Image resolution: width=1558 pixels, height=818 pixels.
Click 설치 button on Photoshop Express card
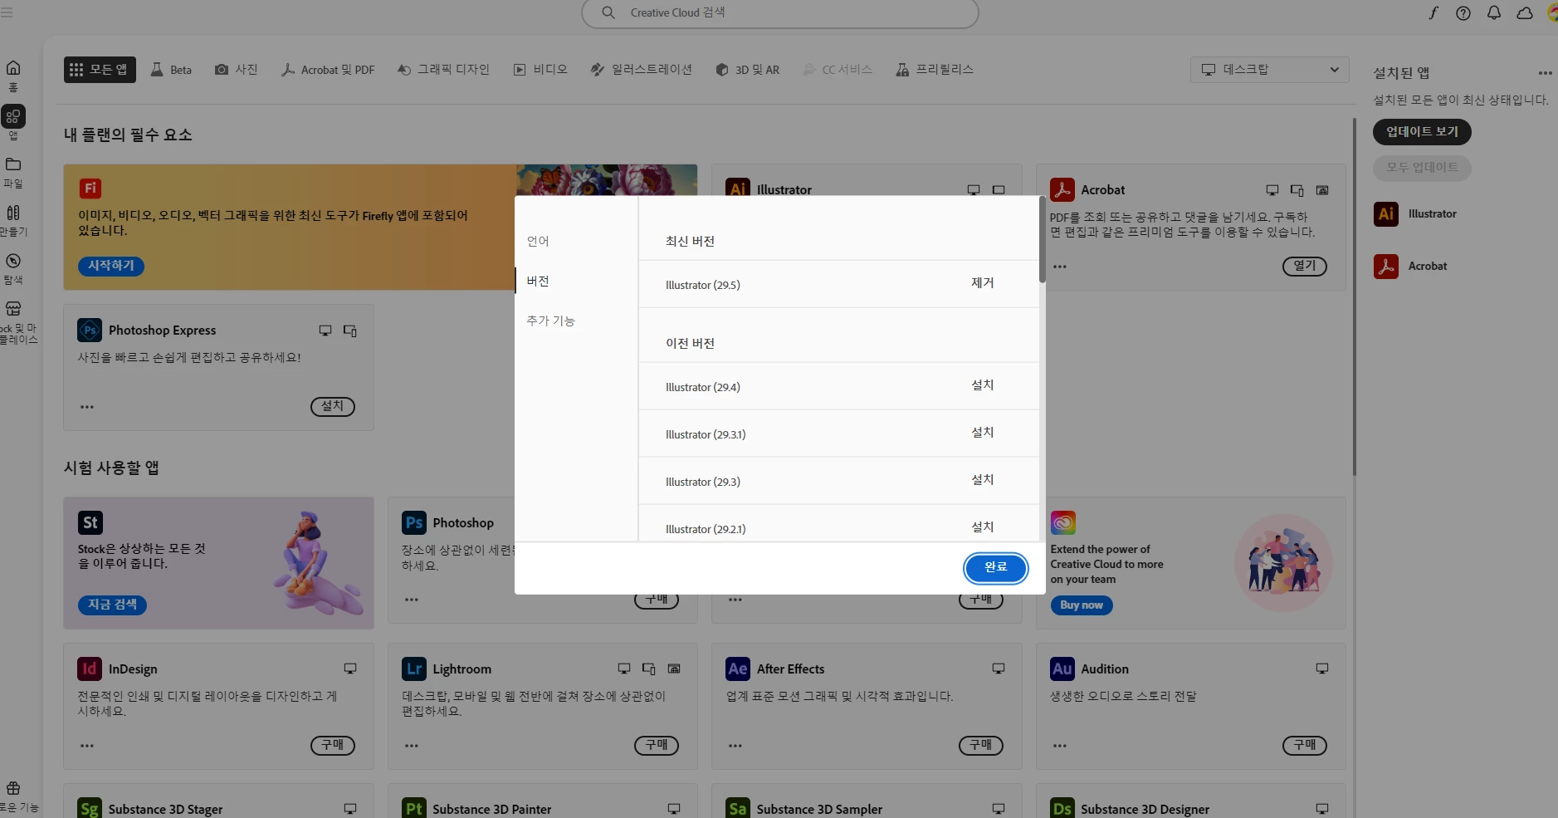tap(333, 407)
